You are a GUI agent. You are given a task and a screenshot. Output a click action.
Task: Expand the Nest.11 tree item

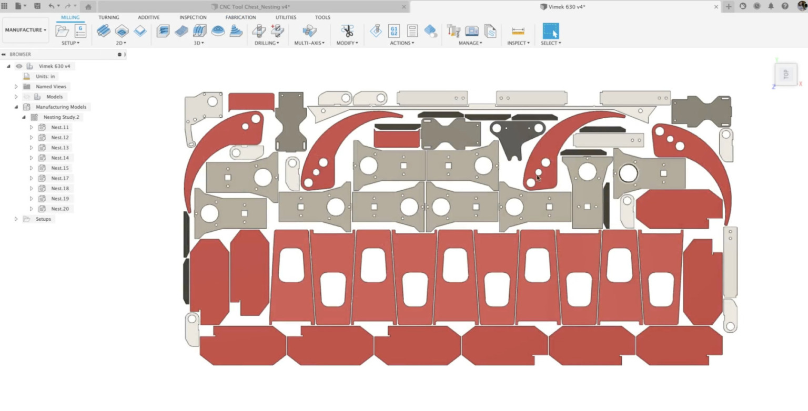coord(31,127)
